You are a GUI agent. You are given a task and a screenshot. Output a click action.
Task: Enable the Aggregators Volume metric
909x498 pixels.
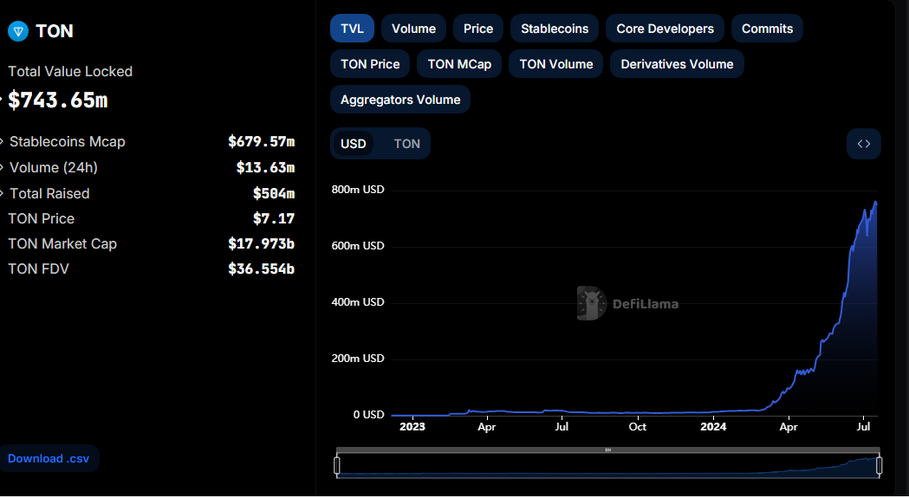coord(400,99)
